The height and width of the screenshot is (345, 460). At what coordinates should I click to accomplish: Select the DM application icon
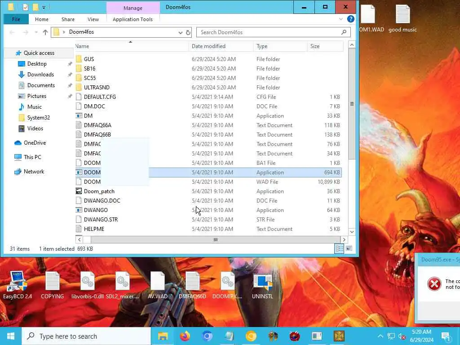(x=79, y=116)
